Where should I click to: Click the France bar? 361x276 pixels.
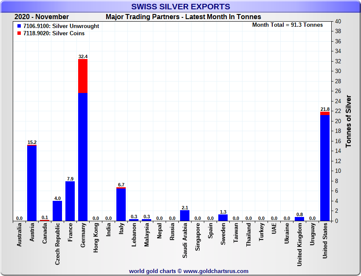[70, 201]
